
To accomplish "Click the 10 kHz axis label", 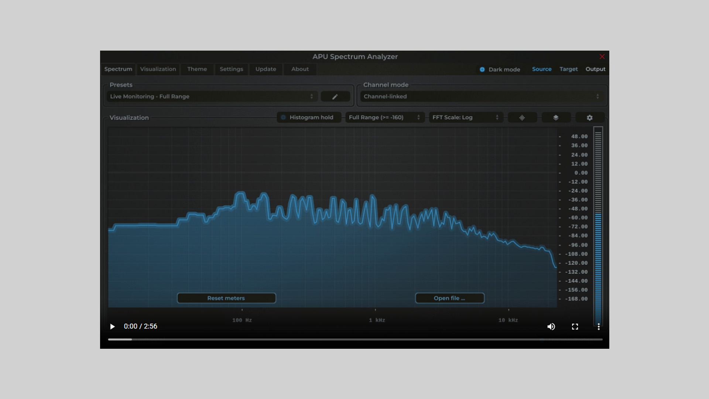I will coord(508,320).
